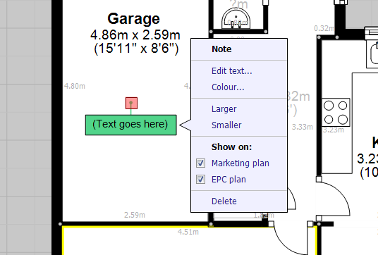
Task: Select the door hinge square at kitchen wall end
Action: (319, 179)
